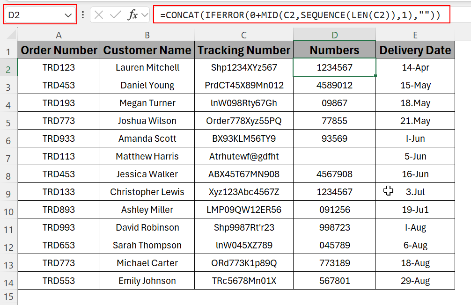Screen dimensions: 471x305
Task: Click the three-dot resize handle beside Name Box
Action: [83, 15]
